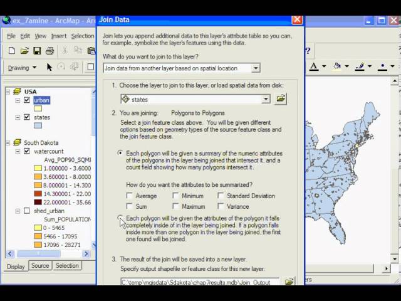This screenshot has width=401, height=301.
Task: Click the Copy icon in toolbar
Action: (78, 50)
